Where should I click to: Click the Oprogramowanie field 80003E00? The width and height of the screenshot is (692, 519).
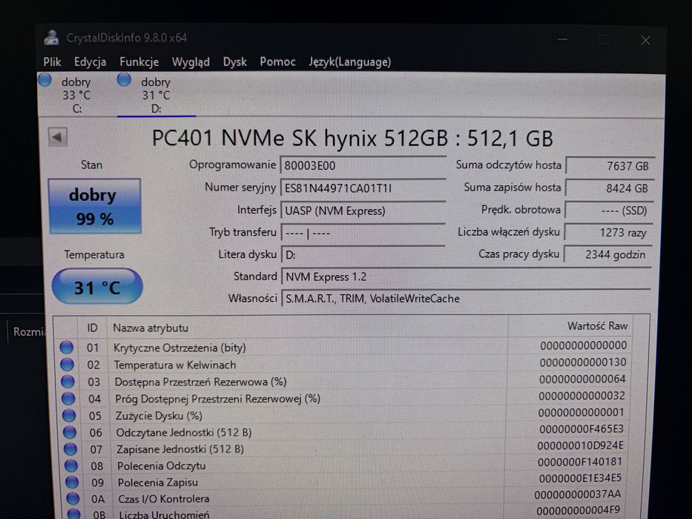(363, 166)
